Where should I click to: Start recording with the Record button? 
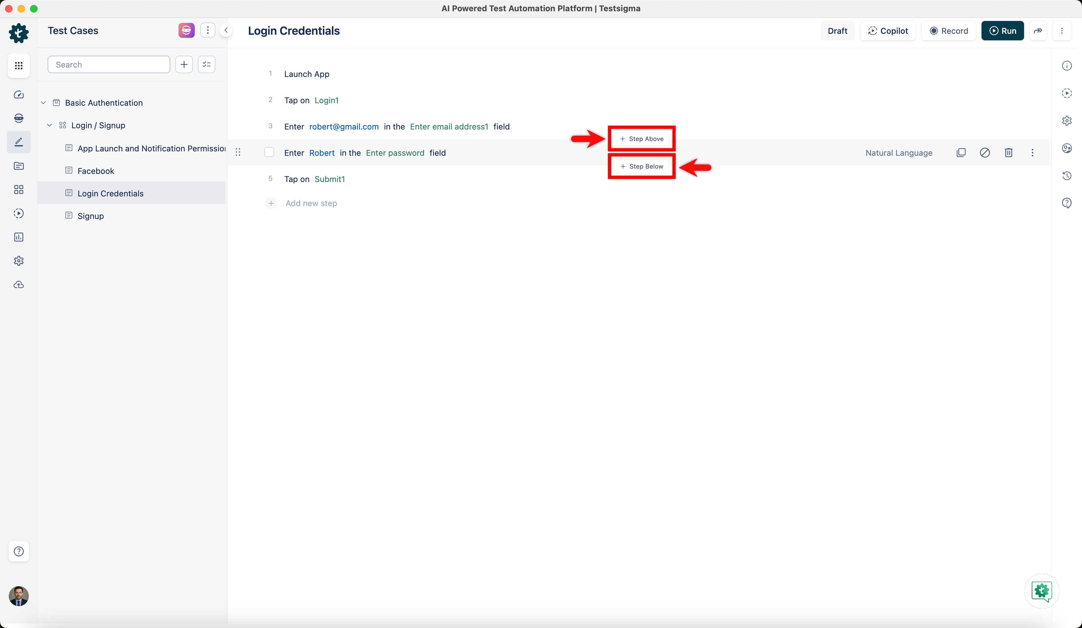(x=948, y=31)
